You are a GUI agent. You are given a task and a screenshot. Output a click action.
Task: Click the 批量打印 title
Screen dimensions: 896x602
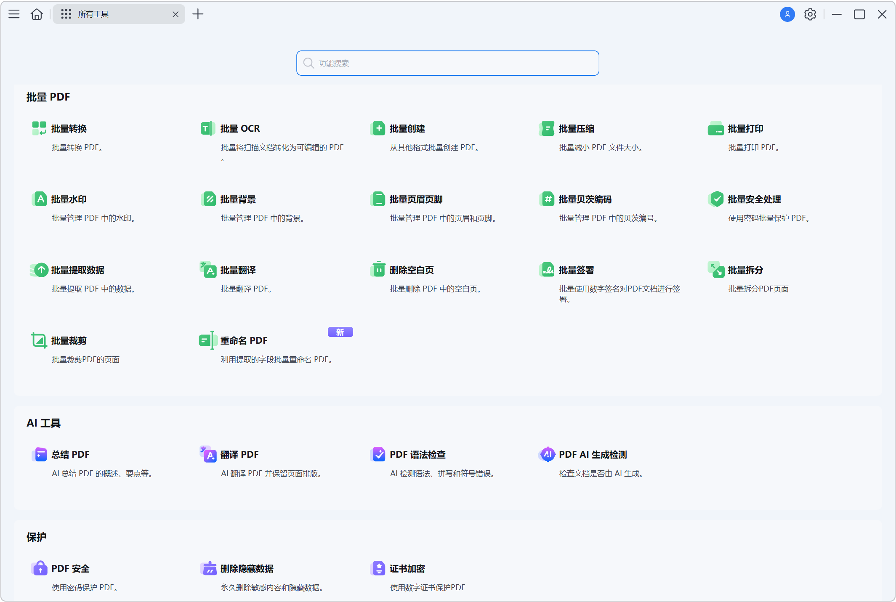pos(746,129)
